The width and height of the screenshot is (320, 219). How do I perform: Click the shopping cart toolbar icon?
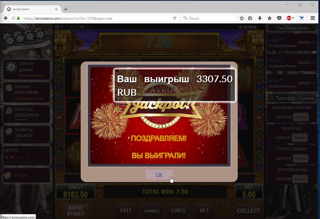click(x=301, y=18)
